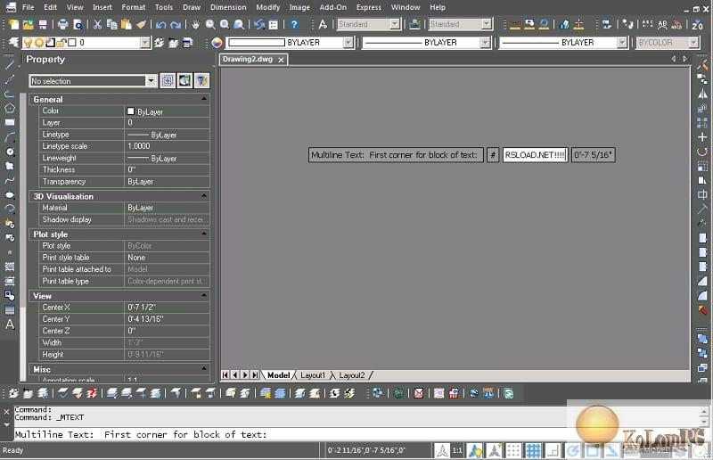Open the BYCOLOR plot style dropdown
This screenshot has height=460, width=713.
693,43
